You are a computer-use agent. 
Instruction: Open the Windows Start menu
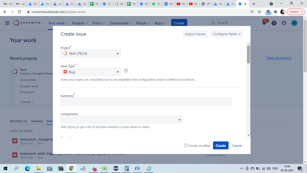click(x=5, y=168)
